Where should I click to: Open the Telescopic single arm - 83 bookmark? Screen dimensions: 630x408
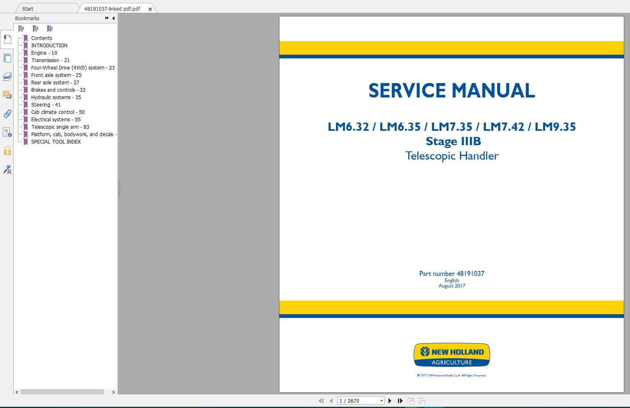[x=60, y=127]
